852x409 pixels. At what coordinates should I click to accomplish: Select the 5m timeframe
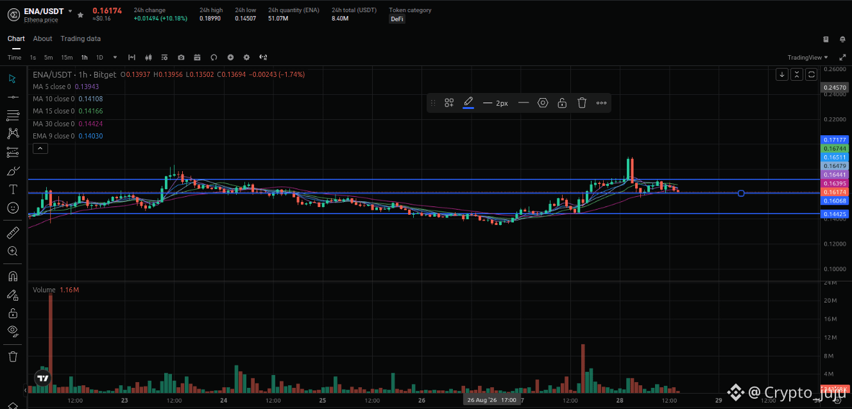click(49, 57)
